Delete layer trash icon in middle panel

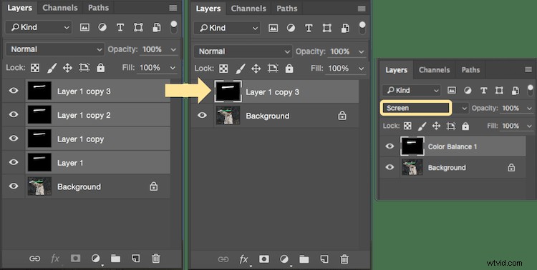(344, 259)
